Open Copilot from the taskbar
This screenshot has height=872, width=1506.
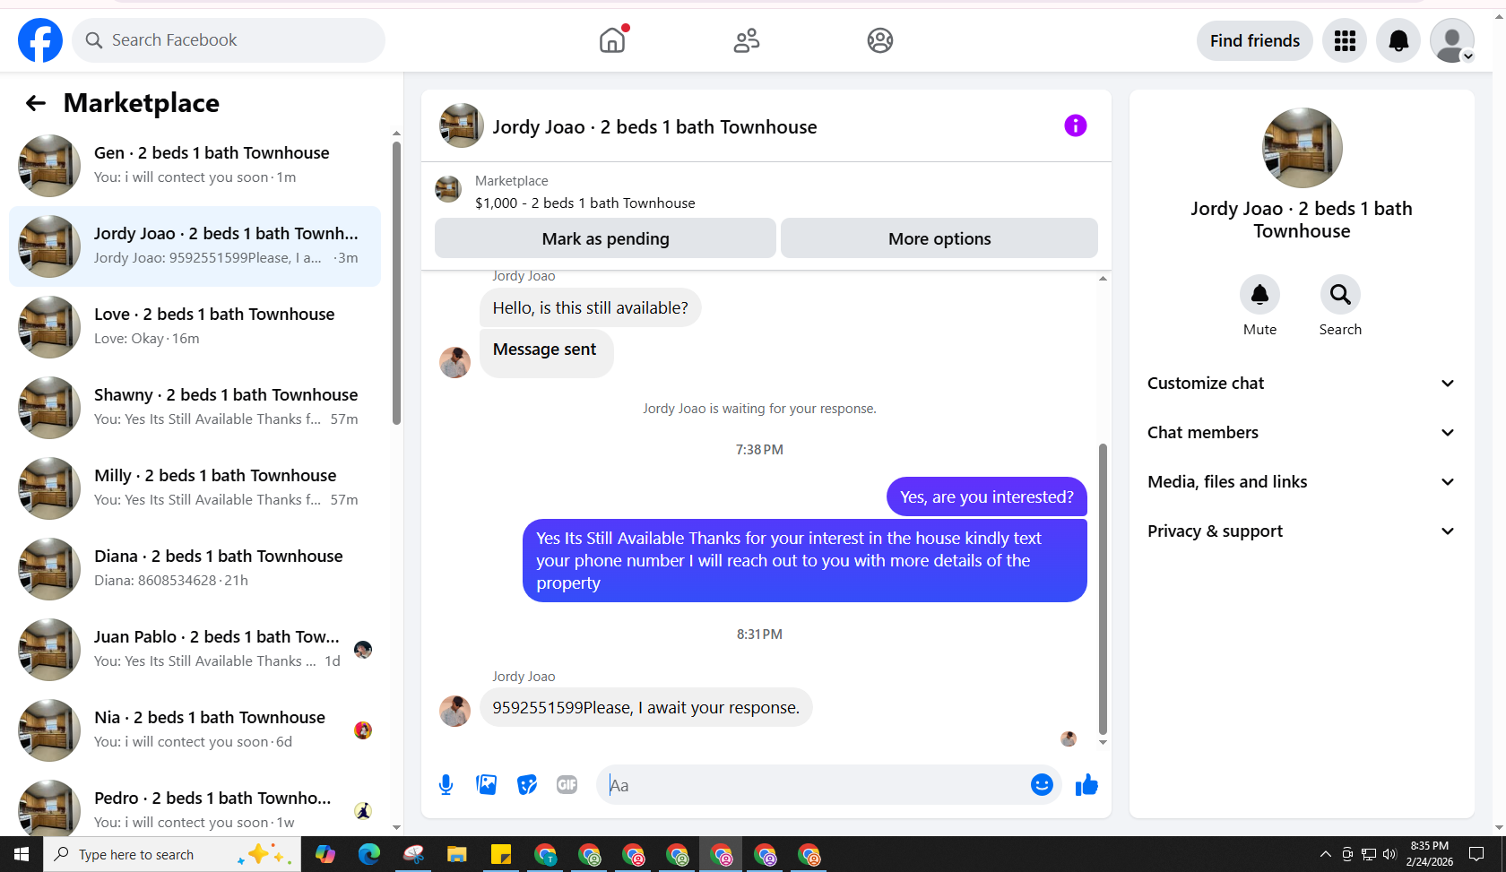point(325,854)
